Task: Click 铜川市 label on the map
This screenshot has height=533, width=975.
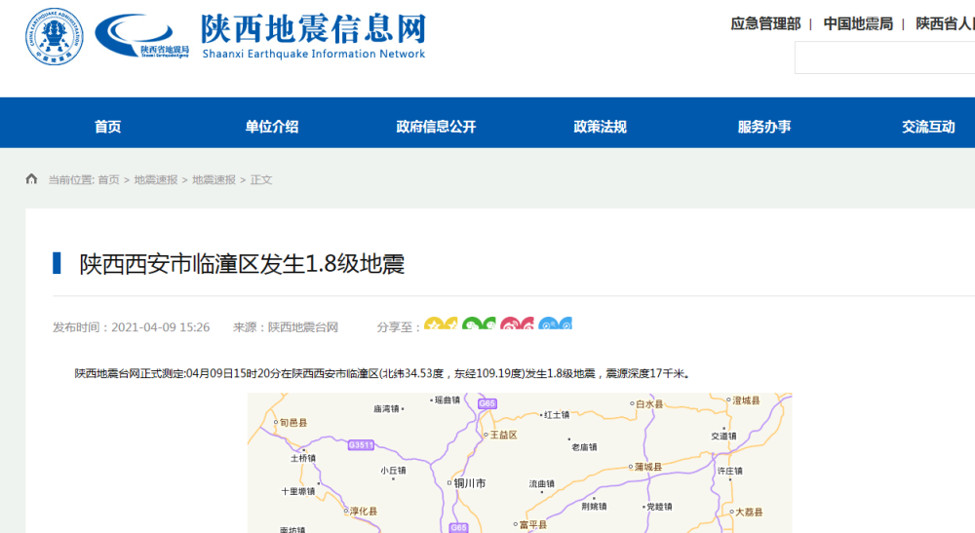Action: 470,482
